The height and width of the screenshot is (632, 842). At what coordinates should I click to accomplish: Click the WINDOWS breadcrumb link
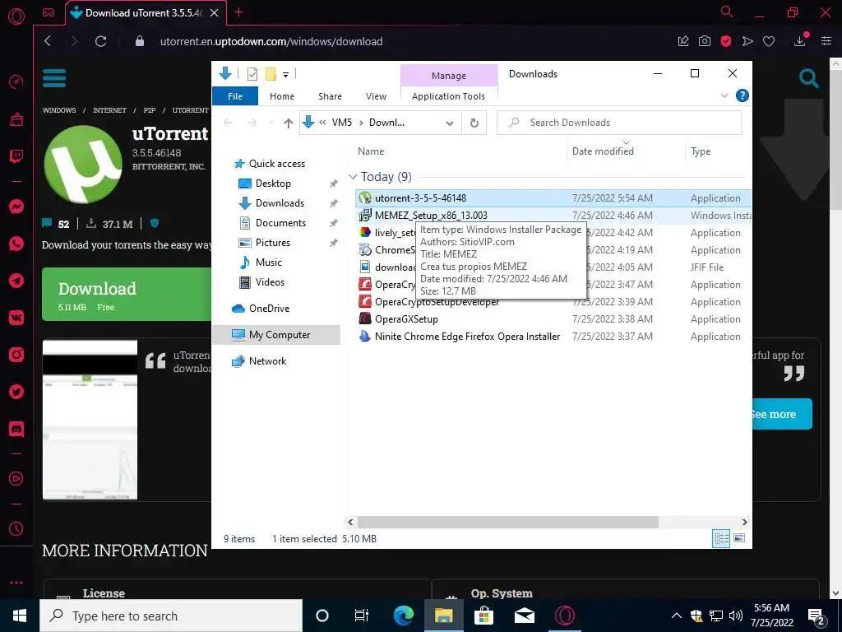(x=59, y=110)
